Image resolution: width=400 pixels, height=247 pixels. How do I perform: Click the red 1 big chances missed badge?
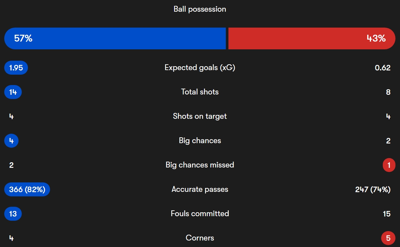pos(389,165)
